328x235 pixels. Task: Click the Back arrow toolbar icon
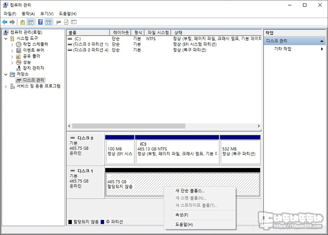[5, 22]
